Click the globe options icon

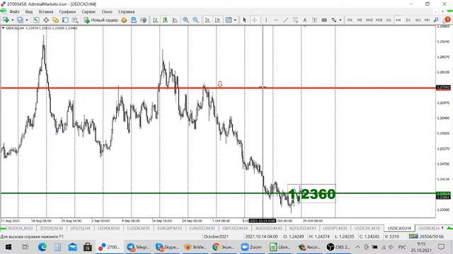tap(143, 20)
